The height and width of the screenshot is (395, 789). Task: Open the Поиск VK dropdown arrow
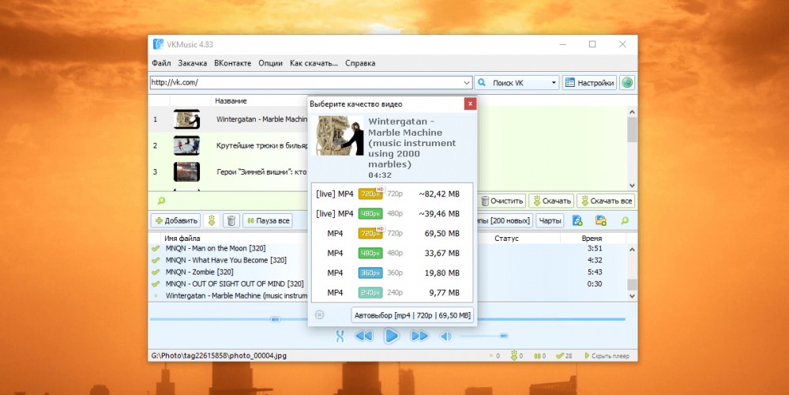tap(554, 83)
